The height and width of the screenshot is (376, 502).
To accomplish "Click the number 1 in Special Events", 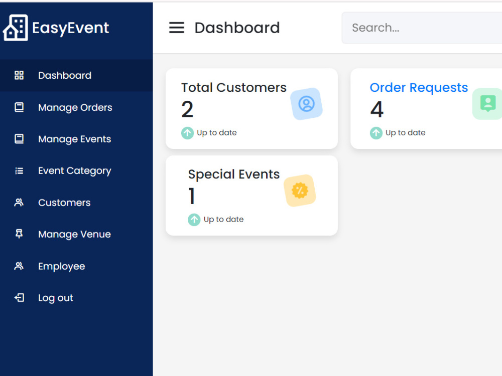I will [192, 196].
